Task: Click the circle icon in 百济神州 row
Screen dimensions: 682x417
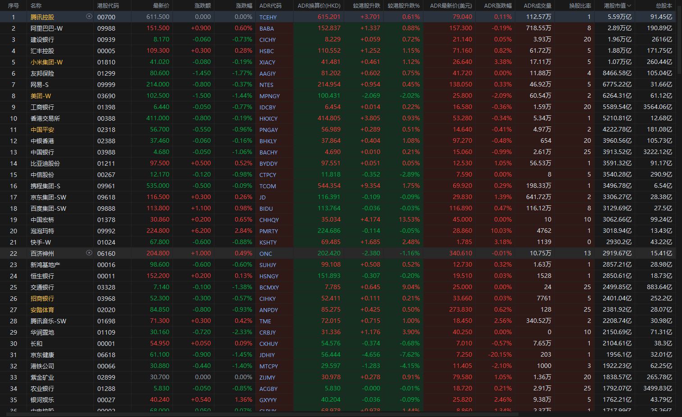Action: click(x=89, y=253)
